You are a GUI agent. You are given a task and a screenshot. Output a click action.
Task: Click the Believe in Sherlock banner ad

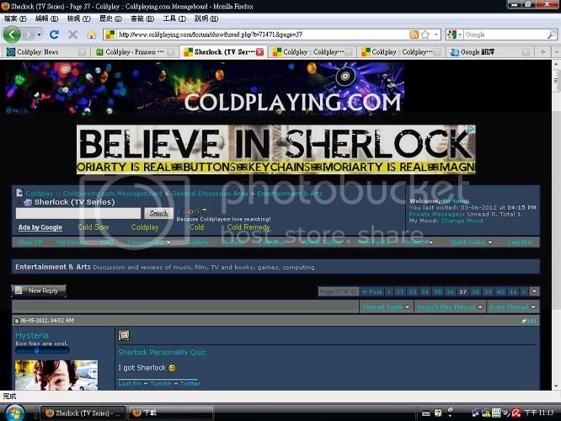click(276, 150)
